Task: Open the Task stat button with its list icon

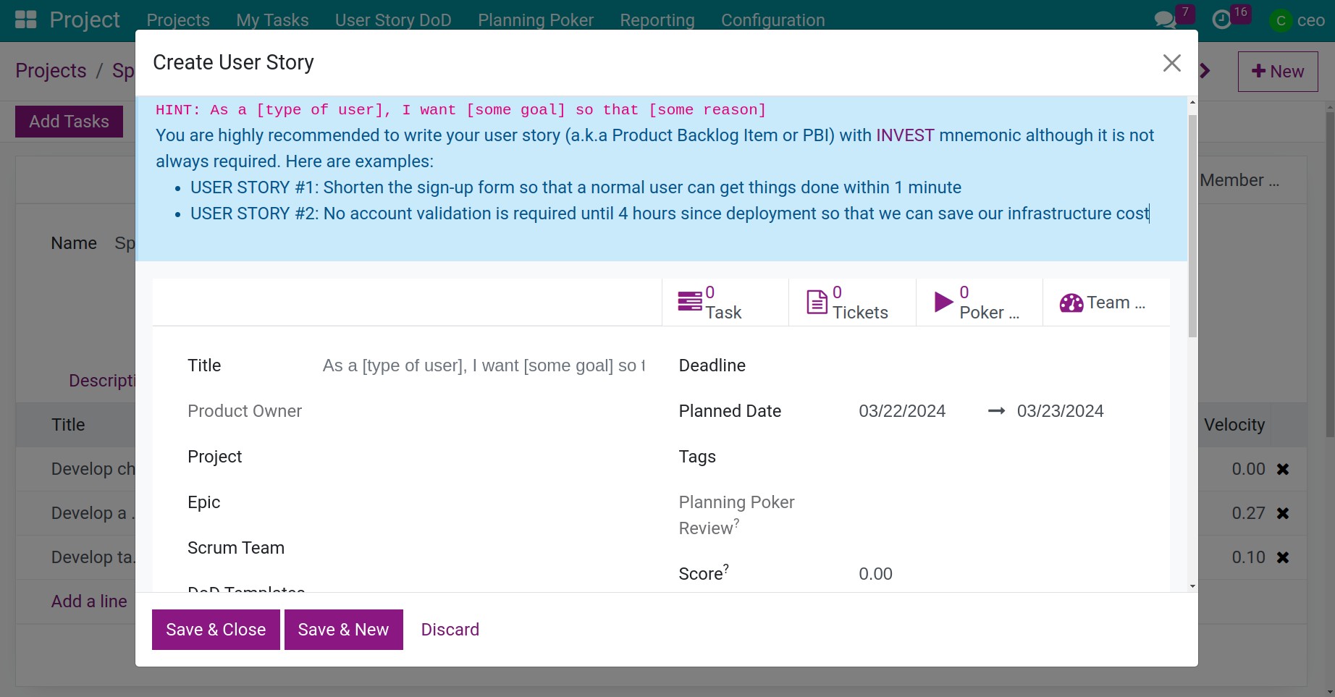Action: [725, 303]
